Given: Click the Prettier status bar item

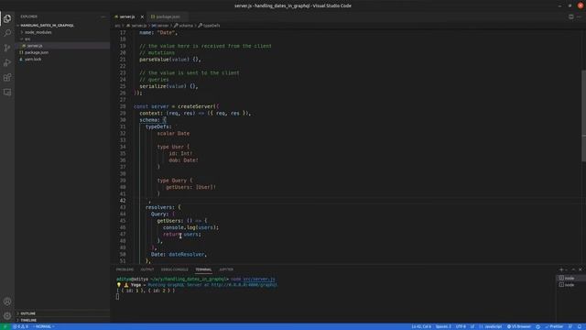Looking at the screenshot, I should point(554,326).
